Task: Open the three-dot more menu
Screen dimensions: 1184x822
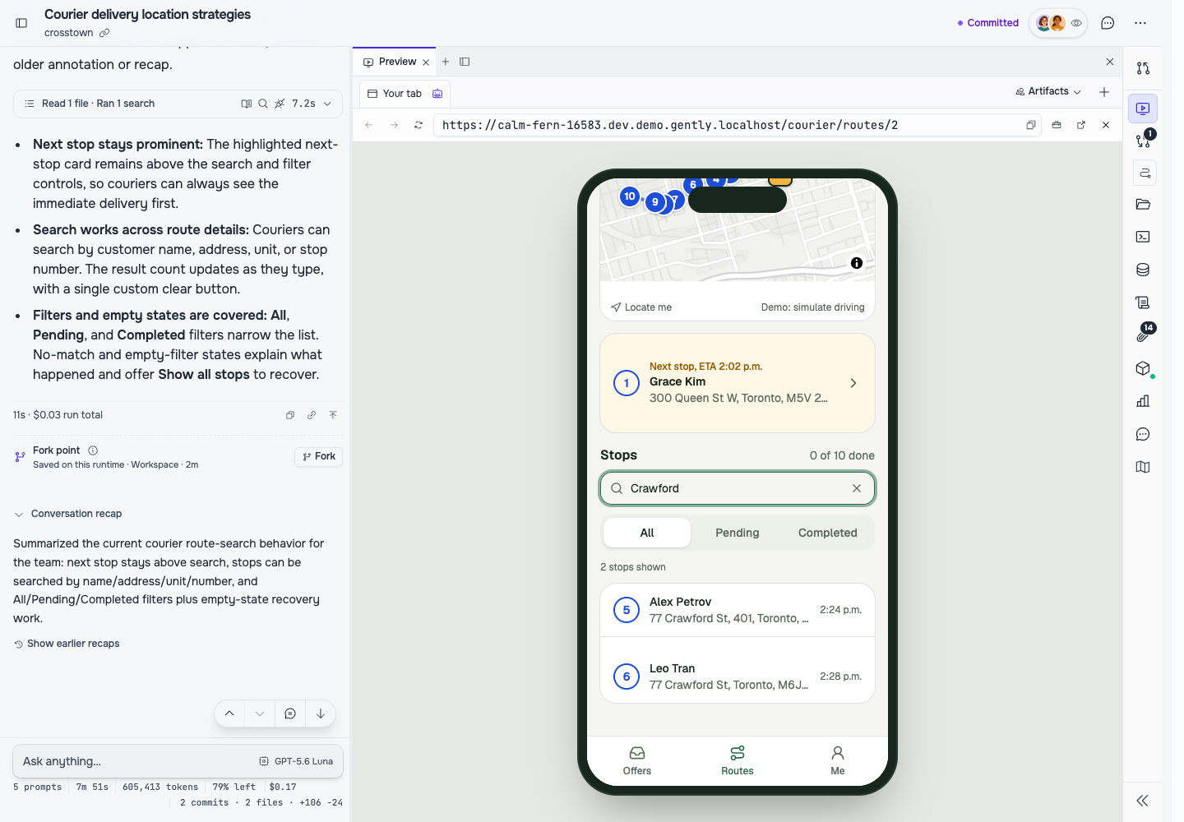Action: (x=1140, y=23)
